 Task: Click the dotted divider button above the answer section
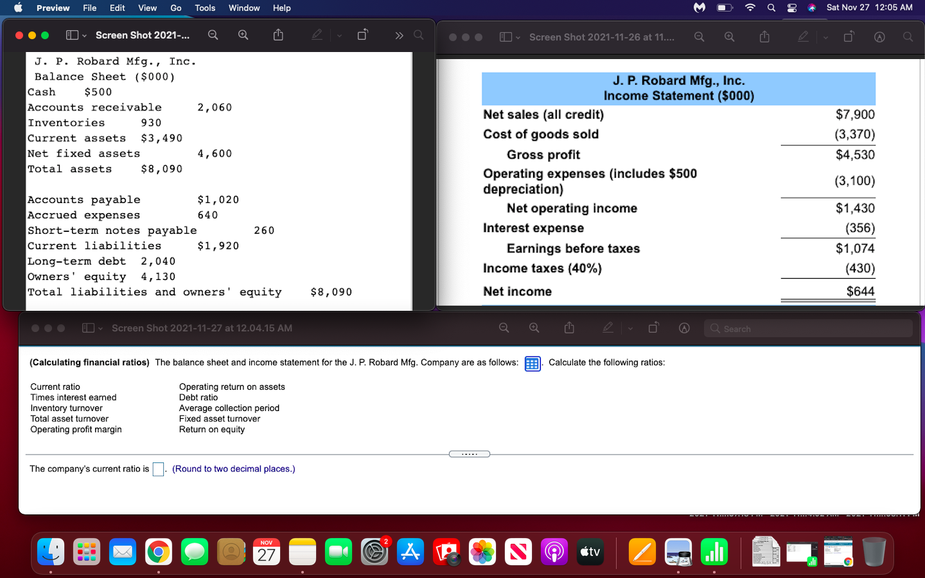point(470,453)
